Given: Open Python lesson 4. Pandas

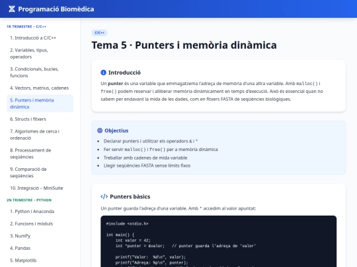Looking at the screenshot, I should tap(40, 248).
